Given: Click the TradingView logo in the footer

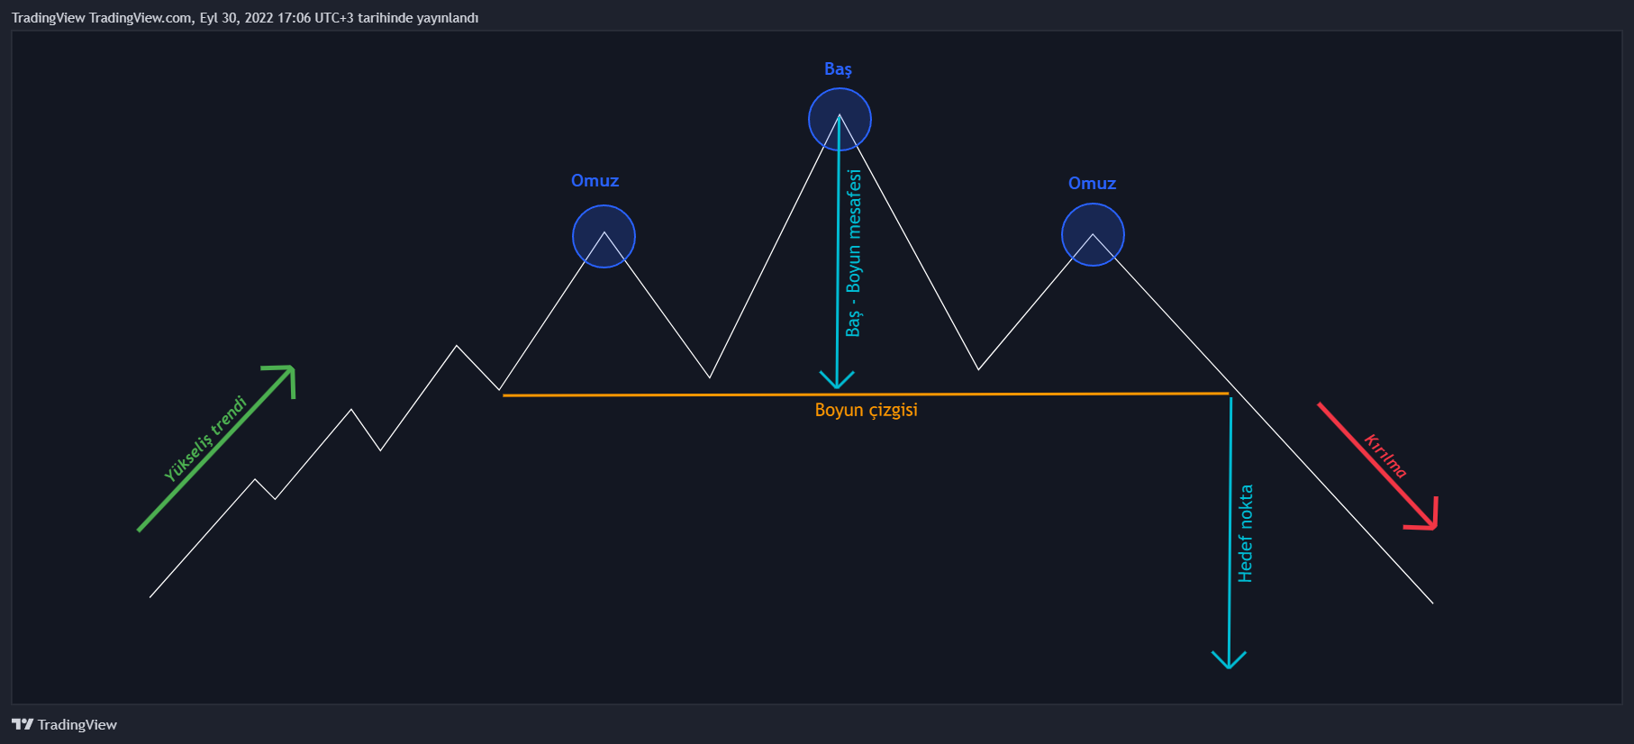Looking at the screenshot, I should (x=64, y=724).
